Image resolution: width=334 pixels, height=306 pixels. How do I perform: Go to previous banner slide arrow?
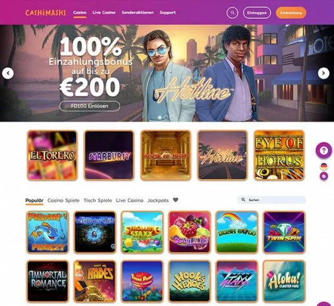8,73
